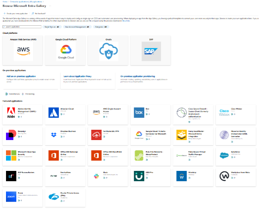259x209 pixels.
Task: Click the ServiceNow logo
Action: point(54,176)
